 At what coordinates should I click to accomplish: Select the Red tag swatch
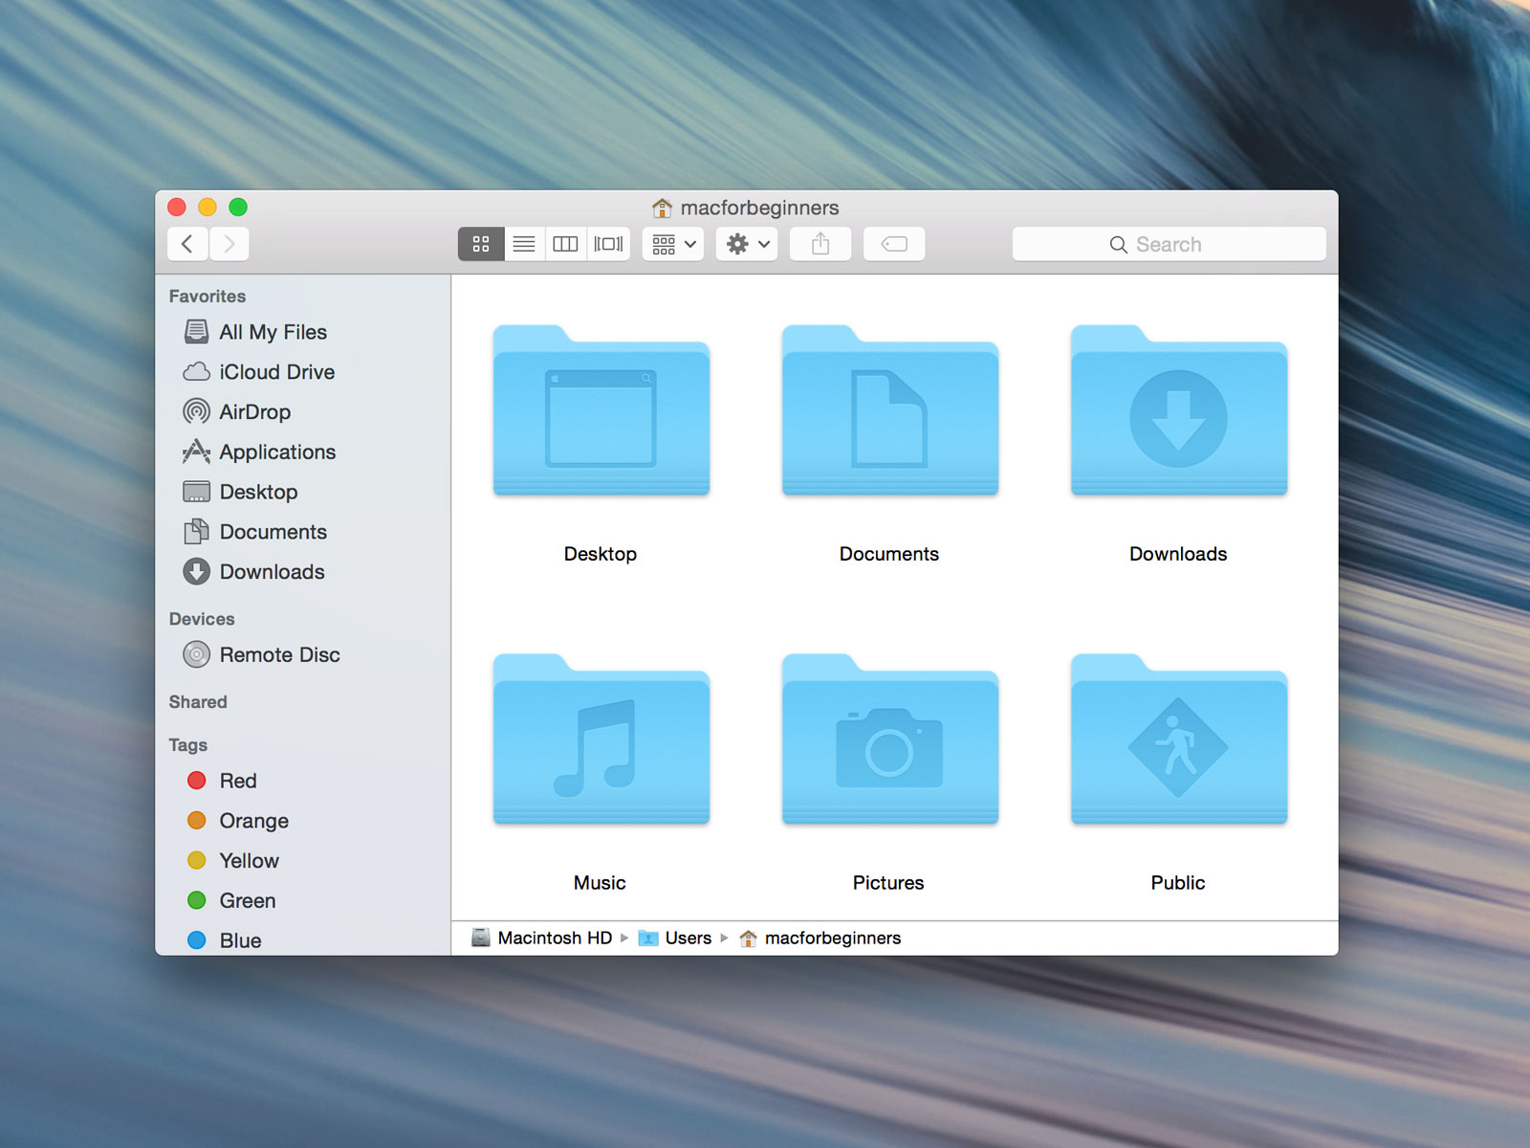coord(197,781)
